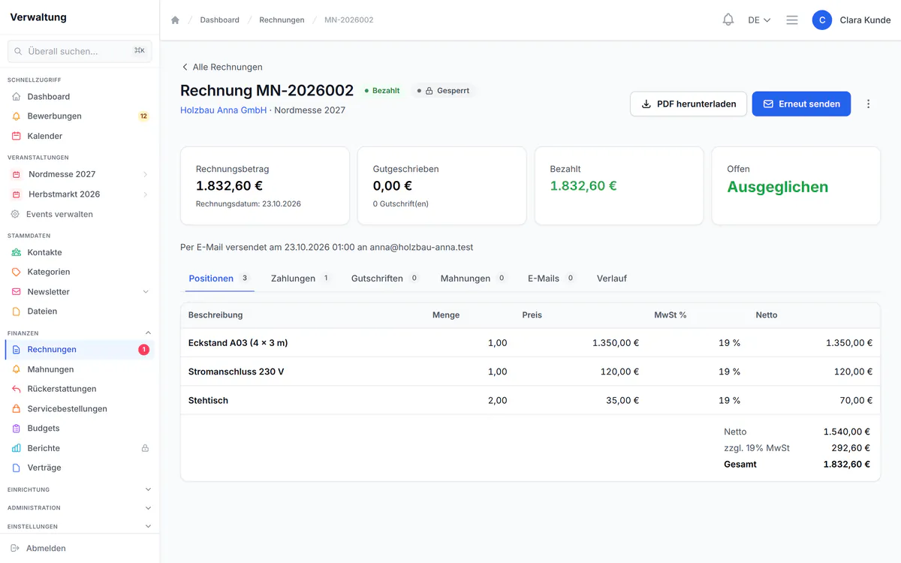Open the three-dot more options menu

868,104
